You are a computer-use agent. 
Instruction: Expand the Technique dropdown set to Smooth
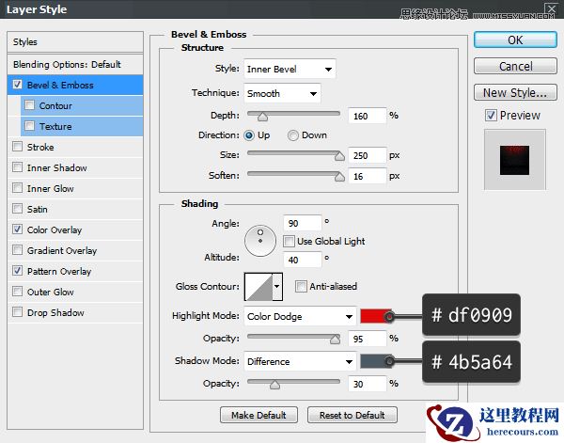click(x=282, y=93)
